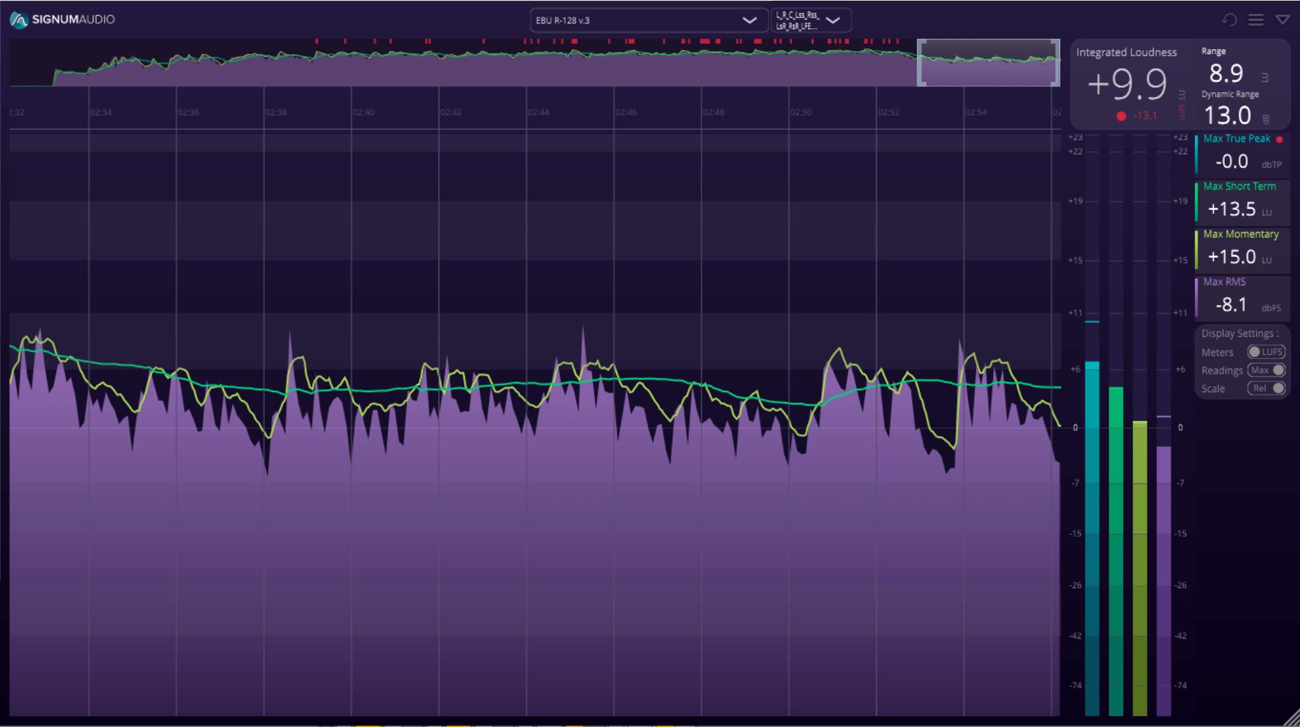Image resolution: width=1300 pixels, height=727 pixels.
Task: Open the EBU R-128 v.3 preset dropdown
Action: 637,20
